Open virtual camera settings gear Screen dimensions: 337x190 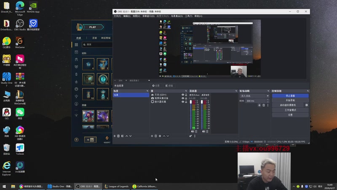pyautogui.click(x=307, y=105)
